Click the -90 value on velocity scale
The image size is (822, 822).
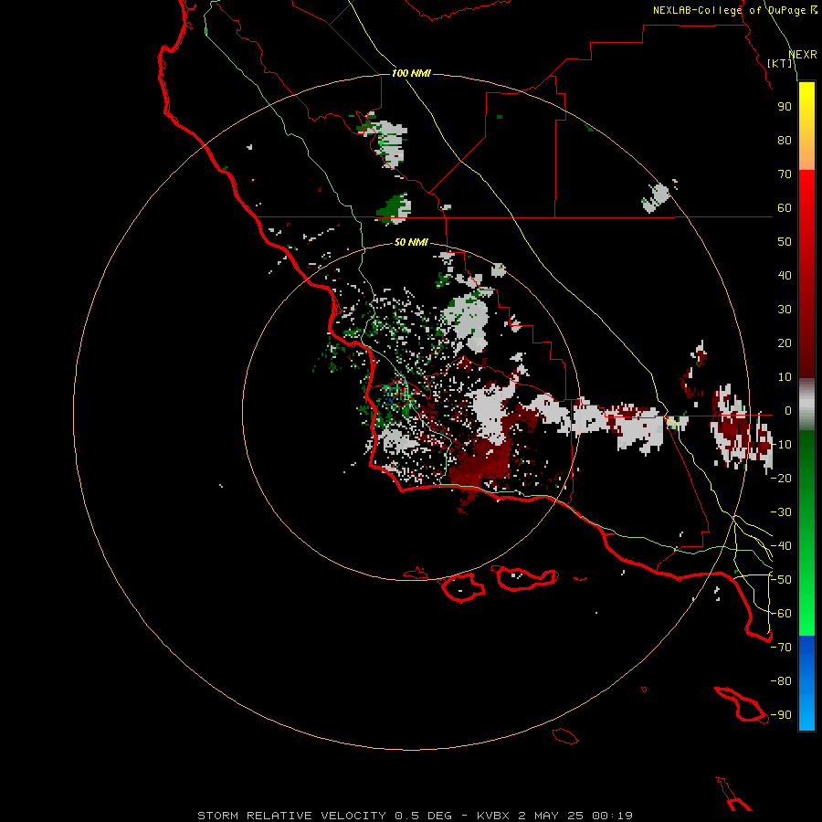coord(781,715)
